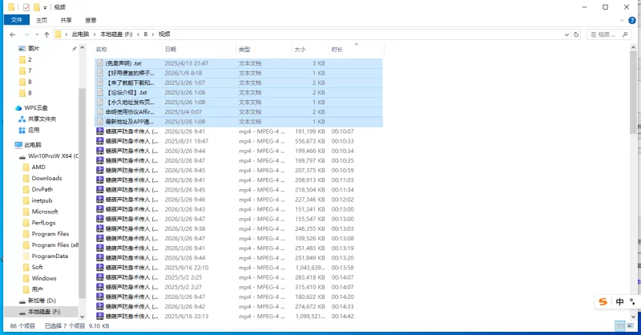Viewport: 641px width, 335px height.
Task: Click the file list vertical scrollbar
Action: point(635,160)
